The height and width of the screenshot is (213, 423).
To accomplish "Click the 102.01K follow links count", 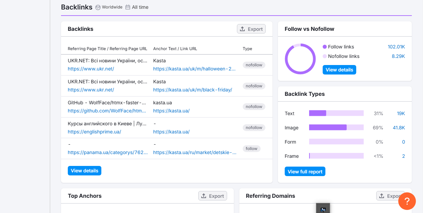I will pyautogui.click(x=396, y=47).
